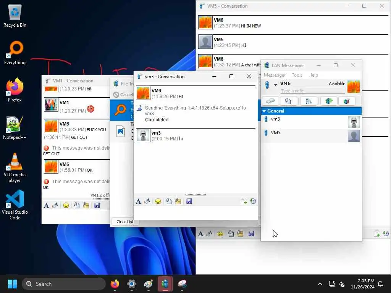391x293 pixels.
Task: Open Windows Start menu
Action: click(x=12, y=284)
